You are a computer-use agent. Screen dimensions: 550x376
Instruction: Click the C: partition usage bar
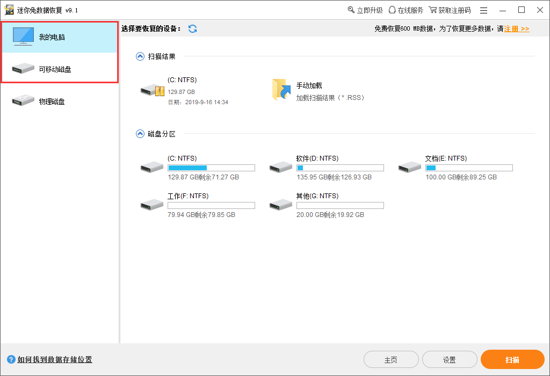(x=211, y=168)
